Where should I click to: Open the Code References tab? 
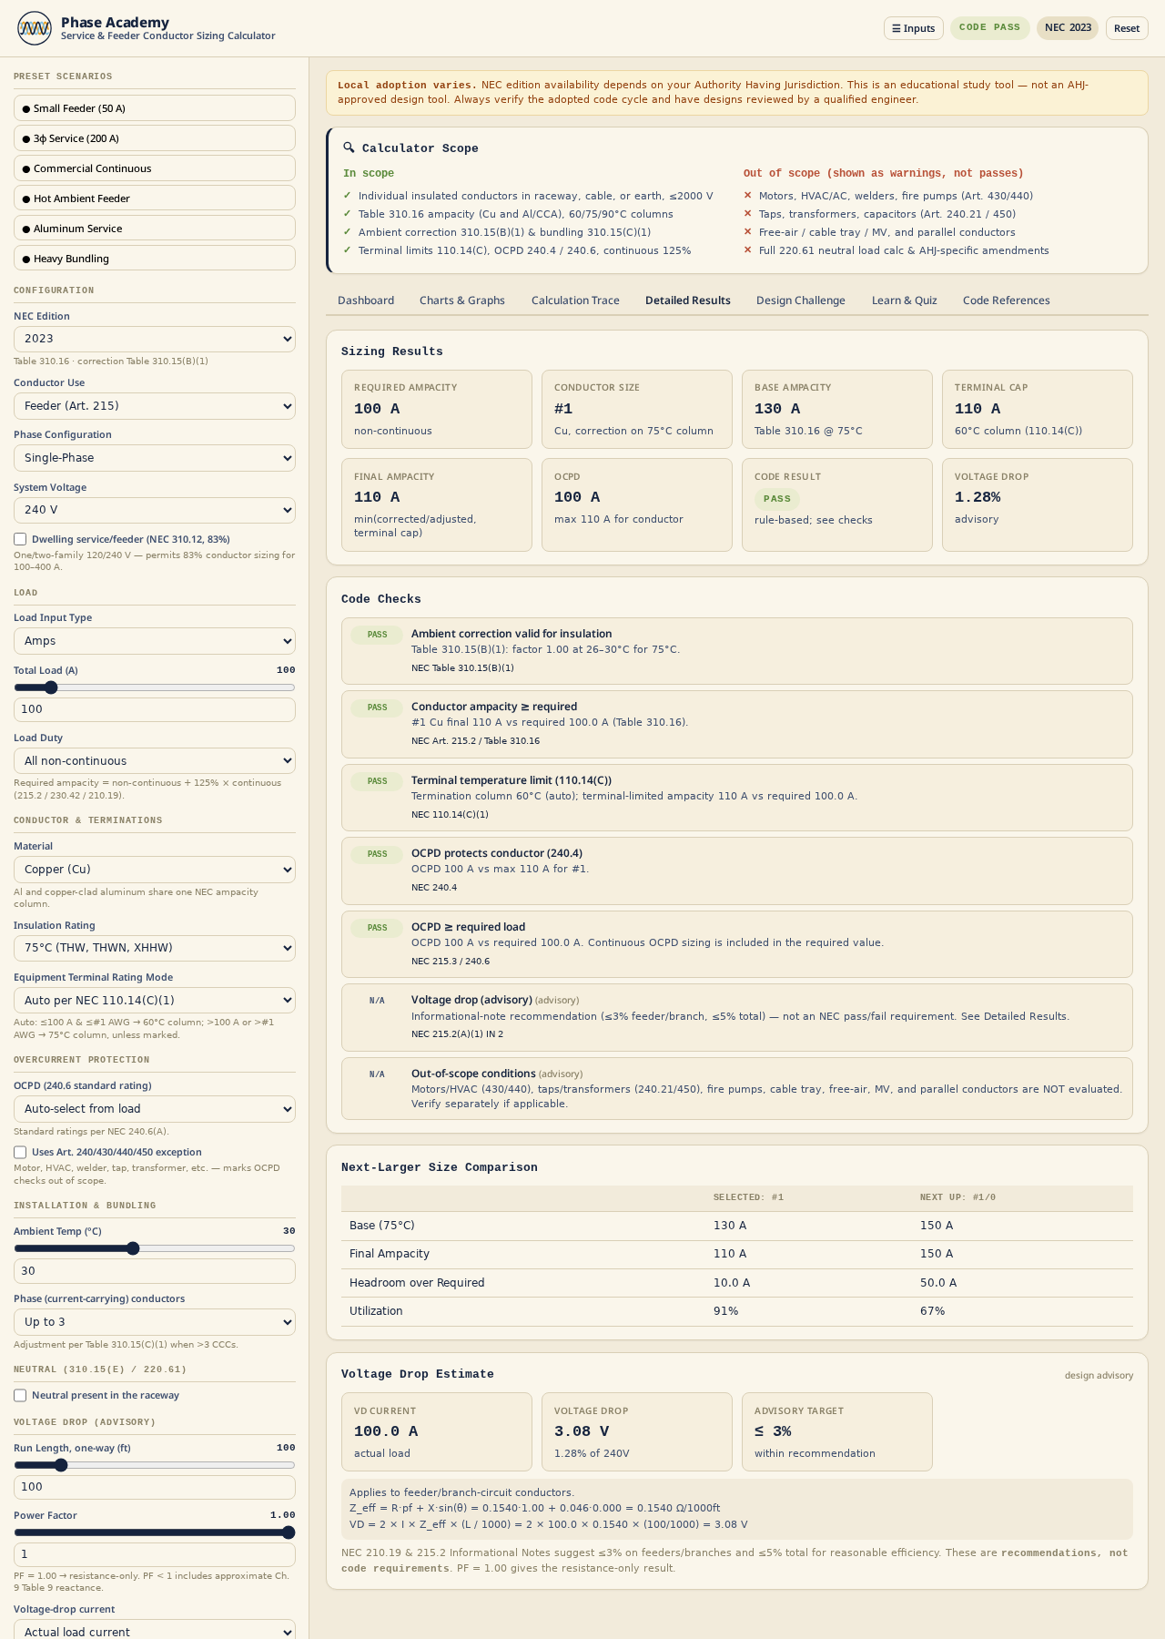pyautogui.click(x=1007, y=300)
